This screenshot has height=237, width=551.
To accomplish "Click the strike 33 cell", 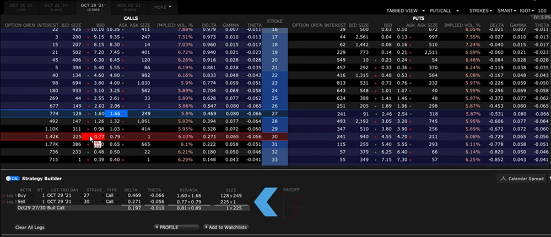I will pos(275,160).
